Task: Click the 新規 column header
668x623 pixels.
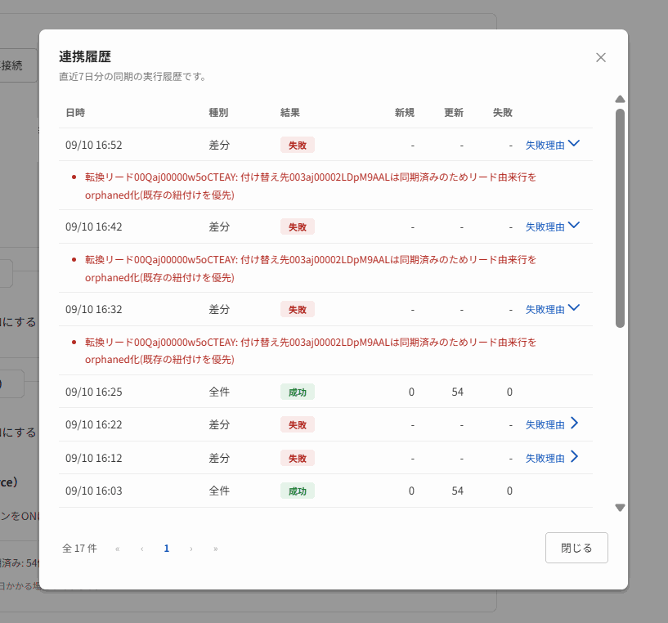Action: click(404, 113)
